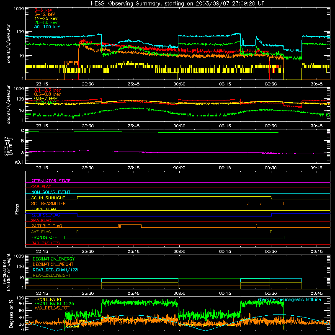Click the HESSI Observing Summary title text
The width and height of the screenshot is (335, 335).
pyautogui.click(x=177, y=4)
